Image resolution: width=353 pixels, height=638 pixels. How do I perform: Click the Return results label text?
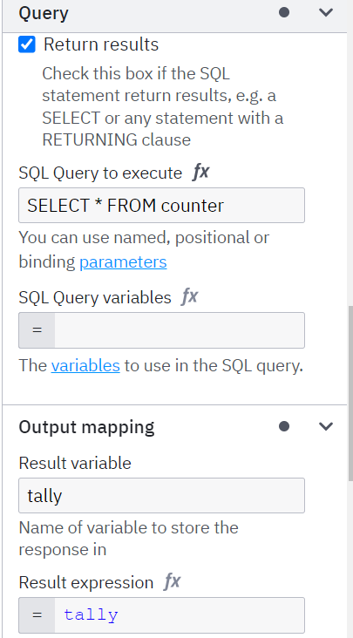pos(101,44)
